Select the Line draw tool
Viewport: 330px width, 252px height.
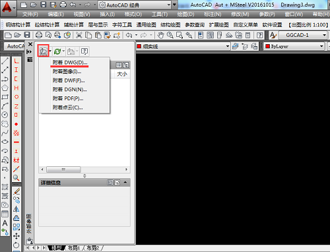coord(5,61)
